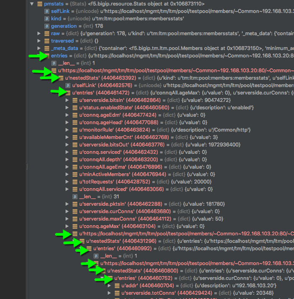Select the u'nestedStats' (4406463392) row
This screenshot has width=294, height=299.
179,78
